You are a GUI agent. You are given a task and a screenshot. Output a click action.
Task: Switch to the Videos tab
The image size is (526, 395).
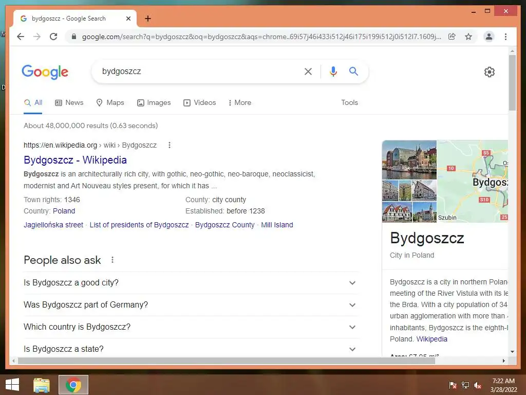(200, 103)
